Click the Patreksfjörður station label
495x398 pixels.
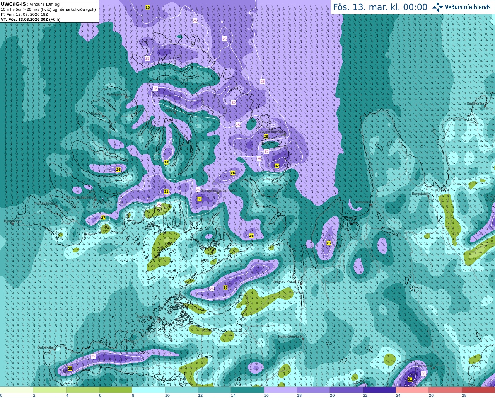tap(46, 203)
